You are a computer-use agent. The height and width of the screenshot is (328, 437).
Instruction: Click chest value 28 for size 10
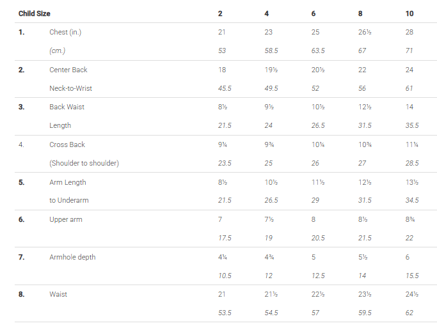tap(409, 32)
